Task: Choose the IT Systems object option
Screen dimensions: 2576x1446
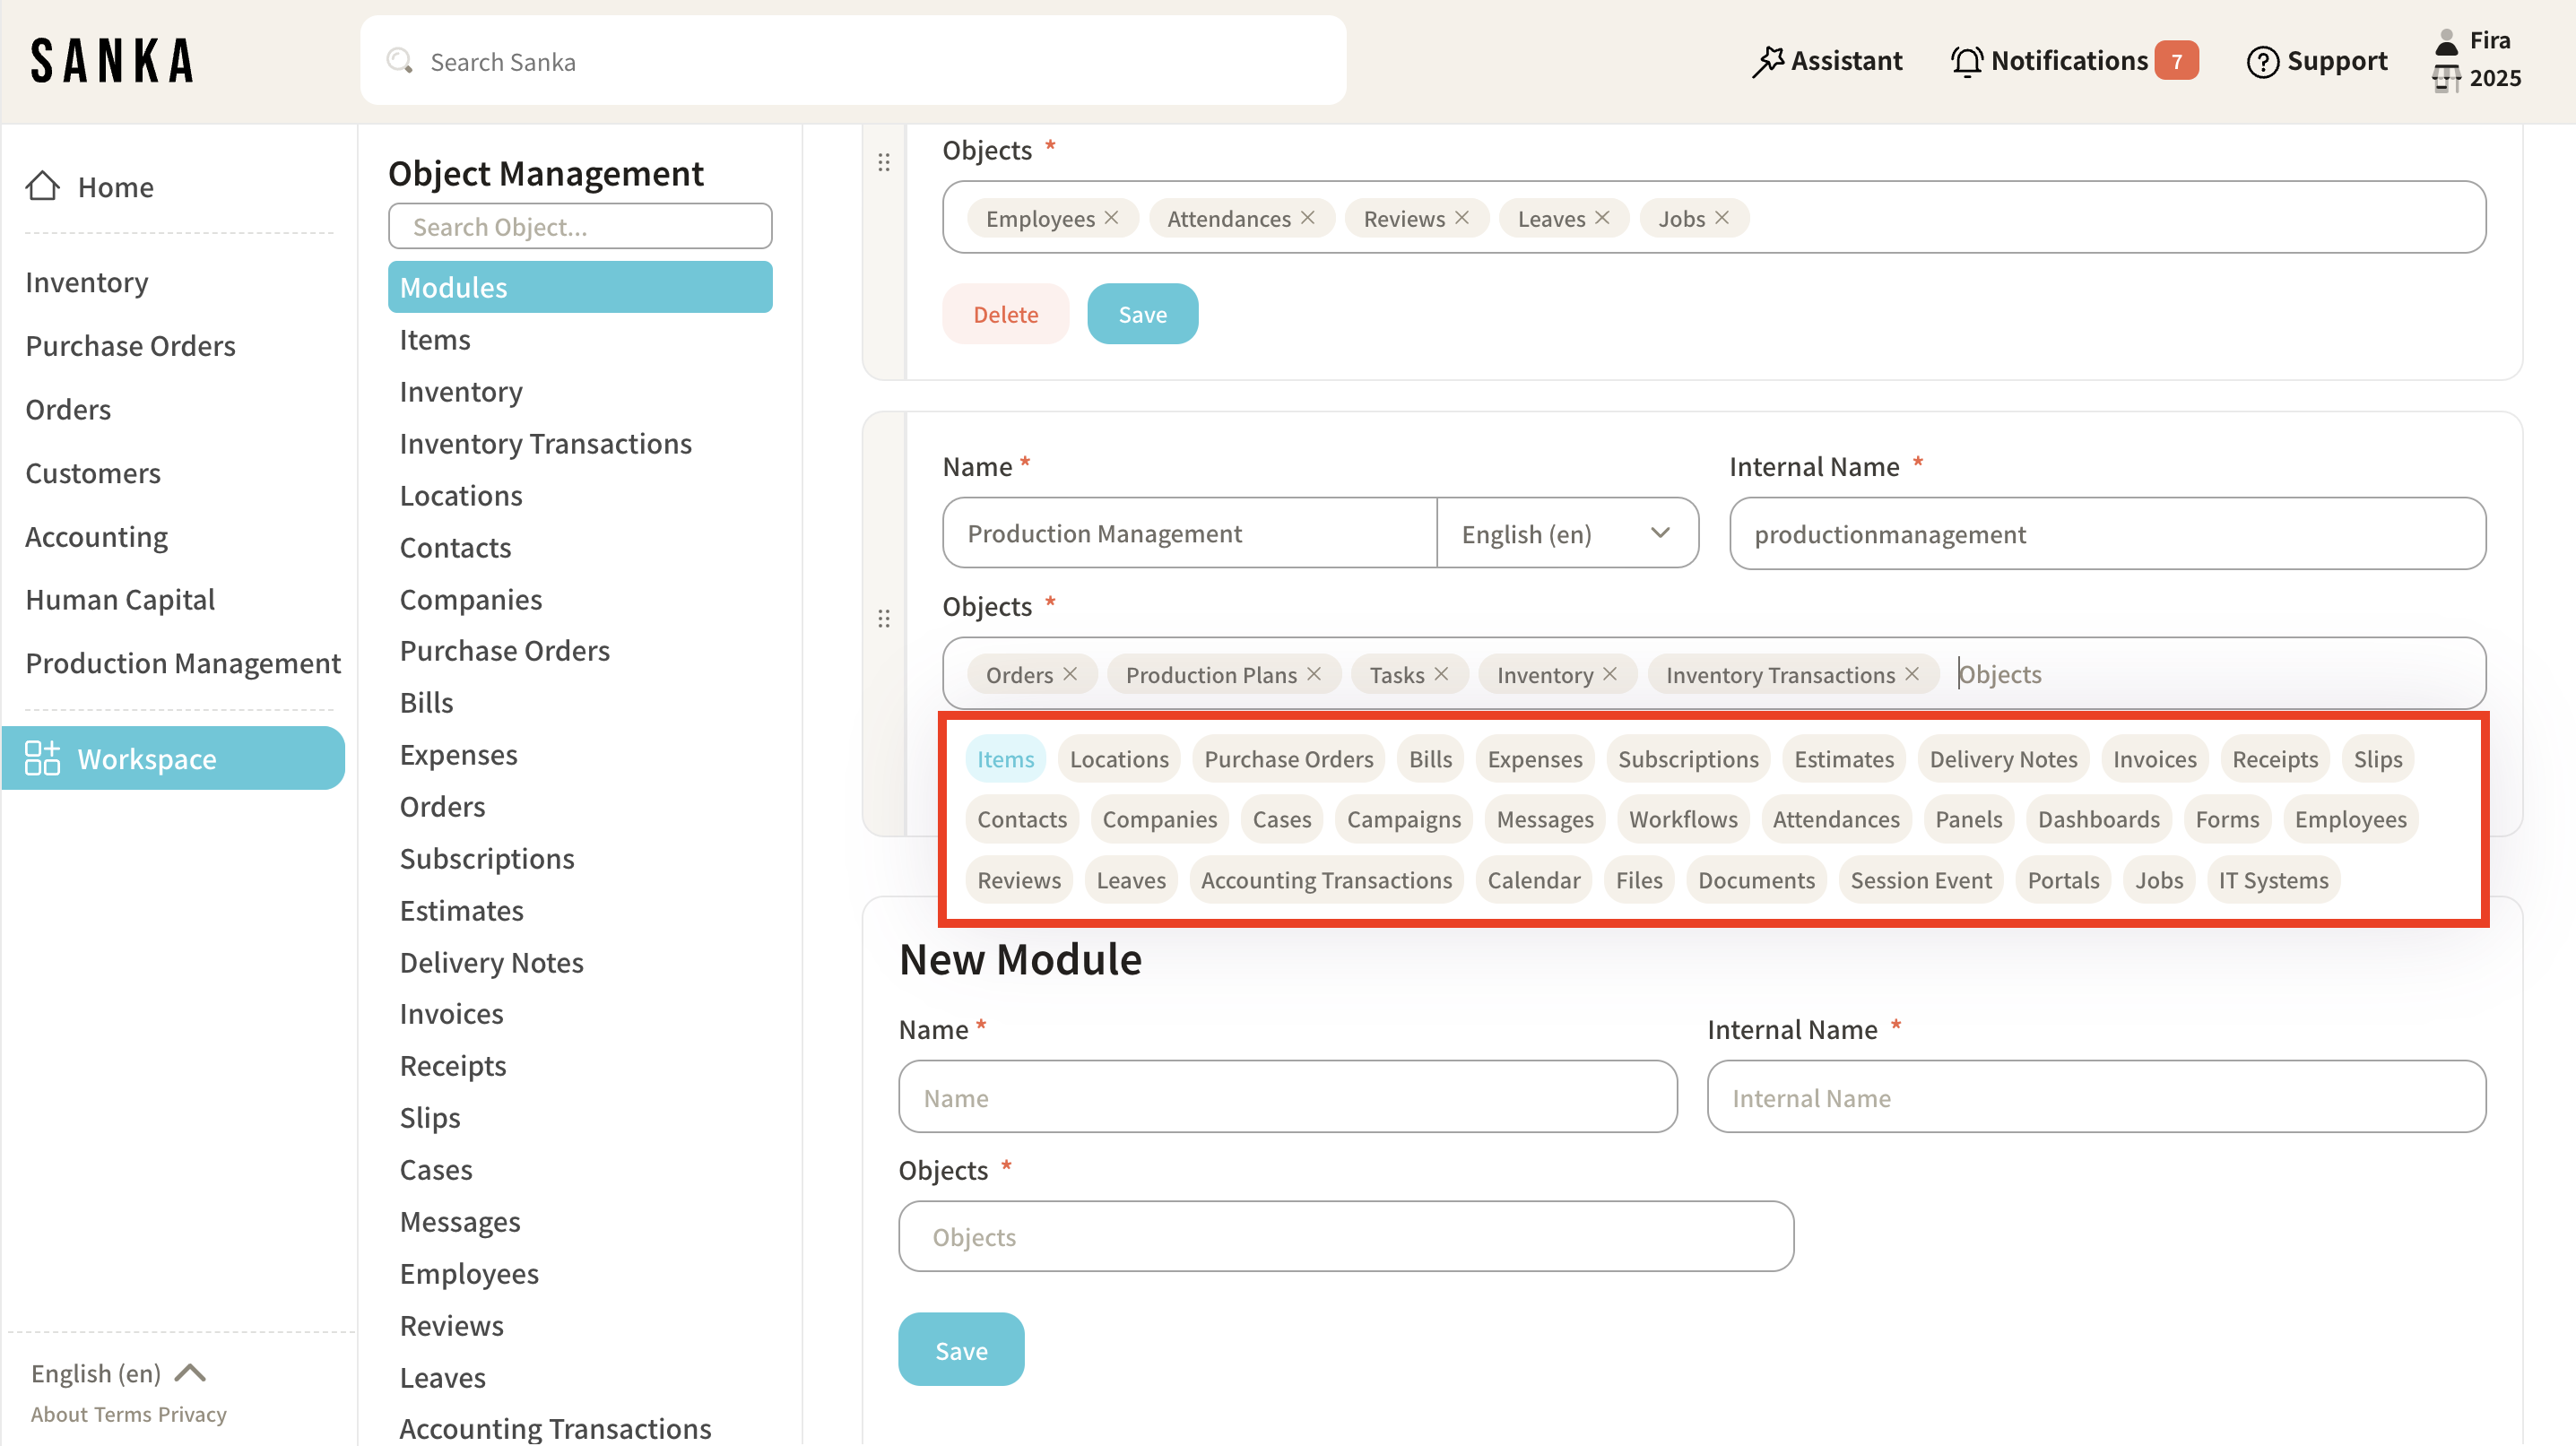Action: point(2272,880)
